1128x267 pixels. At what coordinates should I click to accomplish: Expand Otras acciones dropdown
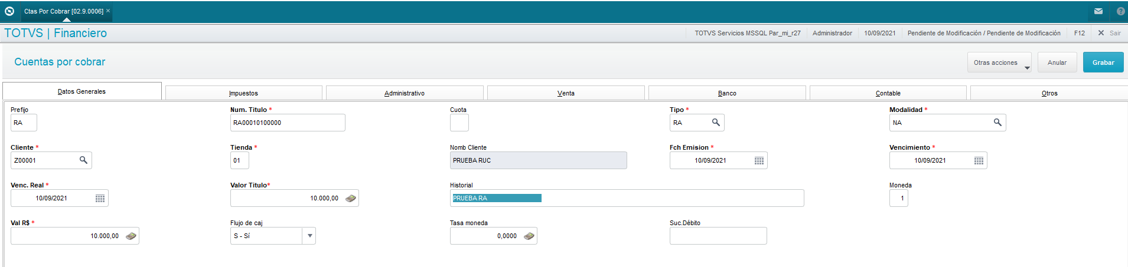pos(999,62)
